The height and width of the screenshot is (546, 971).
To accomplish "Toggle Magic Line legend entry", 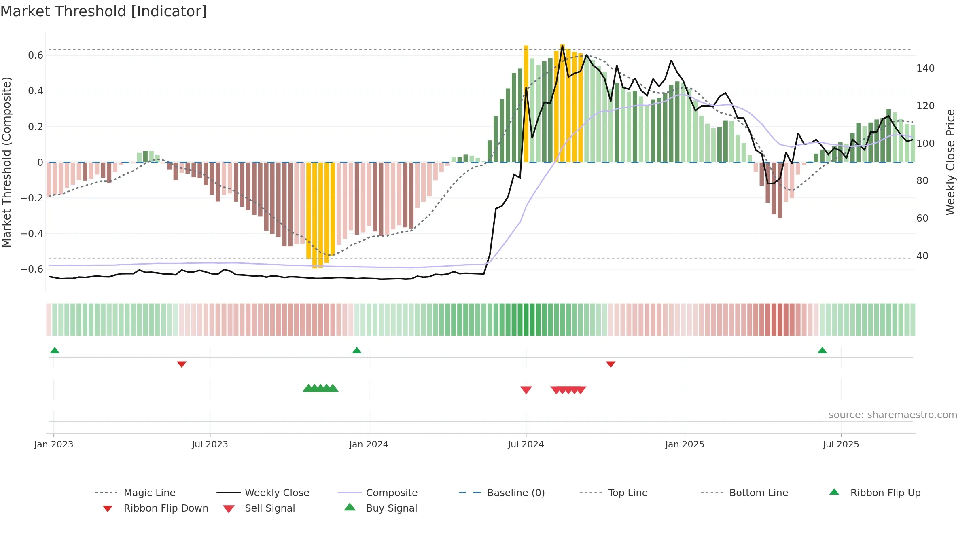I will [136, 493].
